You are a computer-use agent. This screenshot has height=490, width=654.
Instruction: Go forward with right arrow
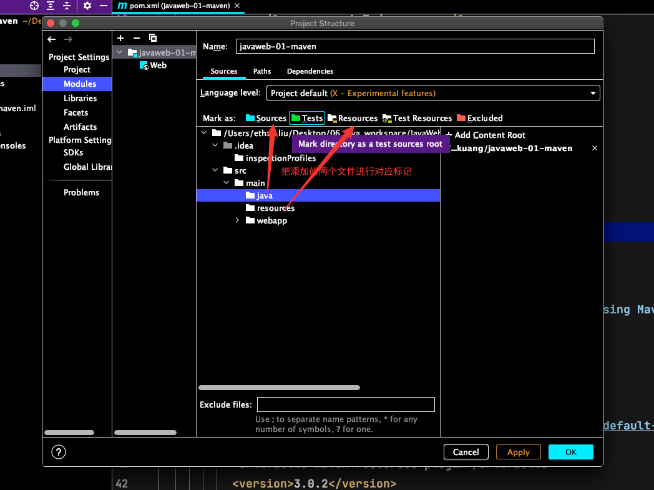pos(69,39)
